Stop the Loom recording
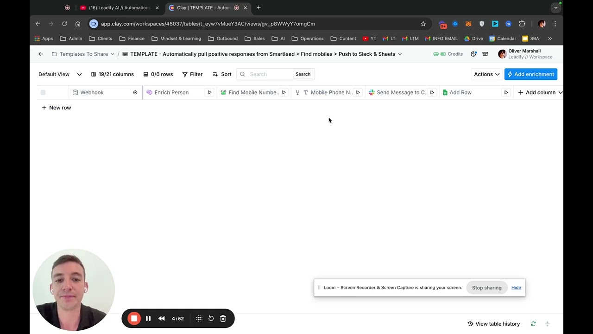Viewport: 593px width, 334px height. click(x=134, y=318)
